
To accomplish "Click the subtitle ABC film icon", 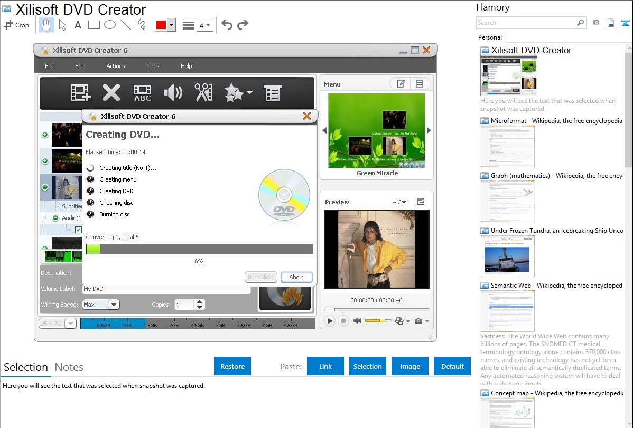I will [143, 93].
